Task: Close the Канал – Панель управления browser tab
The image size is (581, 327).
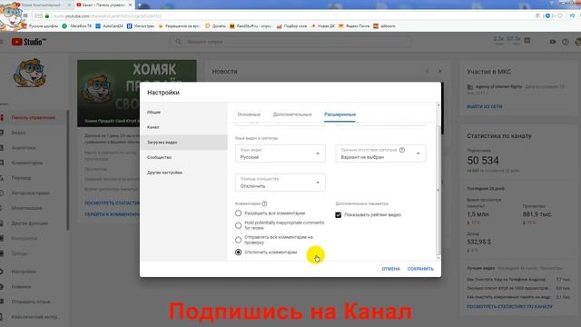Action: pos(130,5)
